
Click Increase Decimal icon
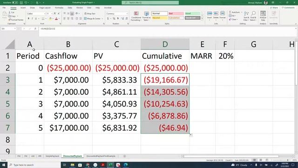coord(122,19)
